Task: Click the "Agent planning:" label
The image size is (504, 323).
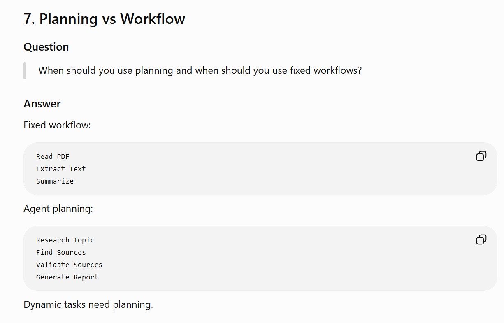Action: 58,209
